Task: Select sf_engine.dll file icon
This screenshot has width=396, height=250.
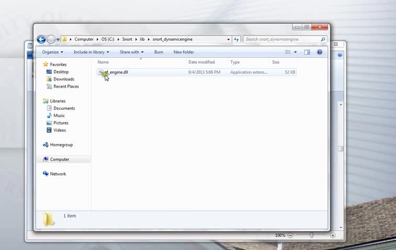Action: [x=101, y=72]
